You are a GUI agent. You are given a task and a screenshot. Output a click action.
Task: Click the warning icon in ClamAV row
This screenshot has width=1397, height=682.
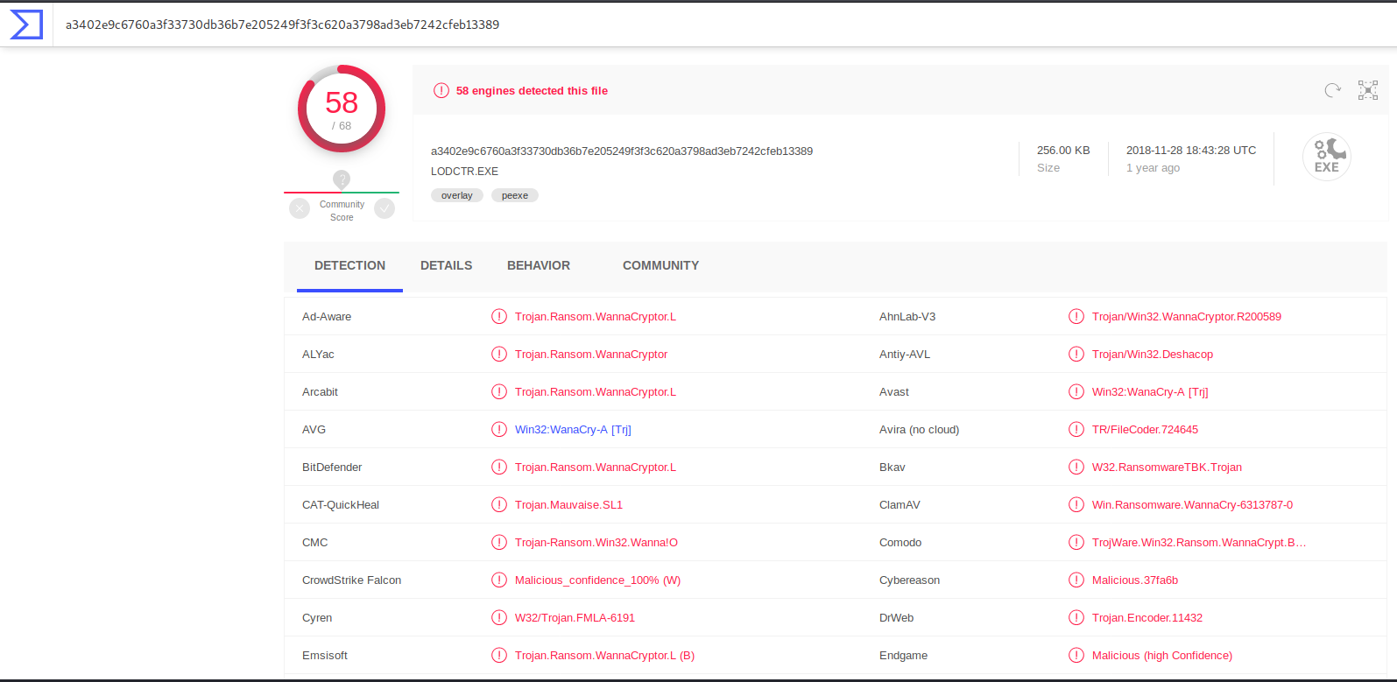point(1076,504)
